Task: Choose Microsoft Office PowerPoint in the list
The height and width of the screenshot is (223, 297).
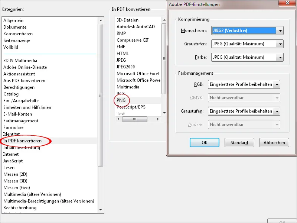Action: [x=139, y=80]
